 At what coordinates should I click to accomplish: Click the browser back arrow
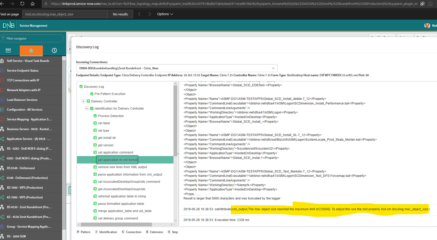pyautogui.click(x=2, y=4)
